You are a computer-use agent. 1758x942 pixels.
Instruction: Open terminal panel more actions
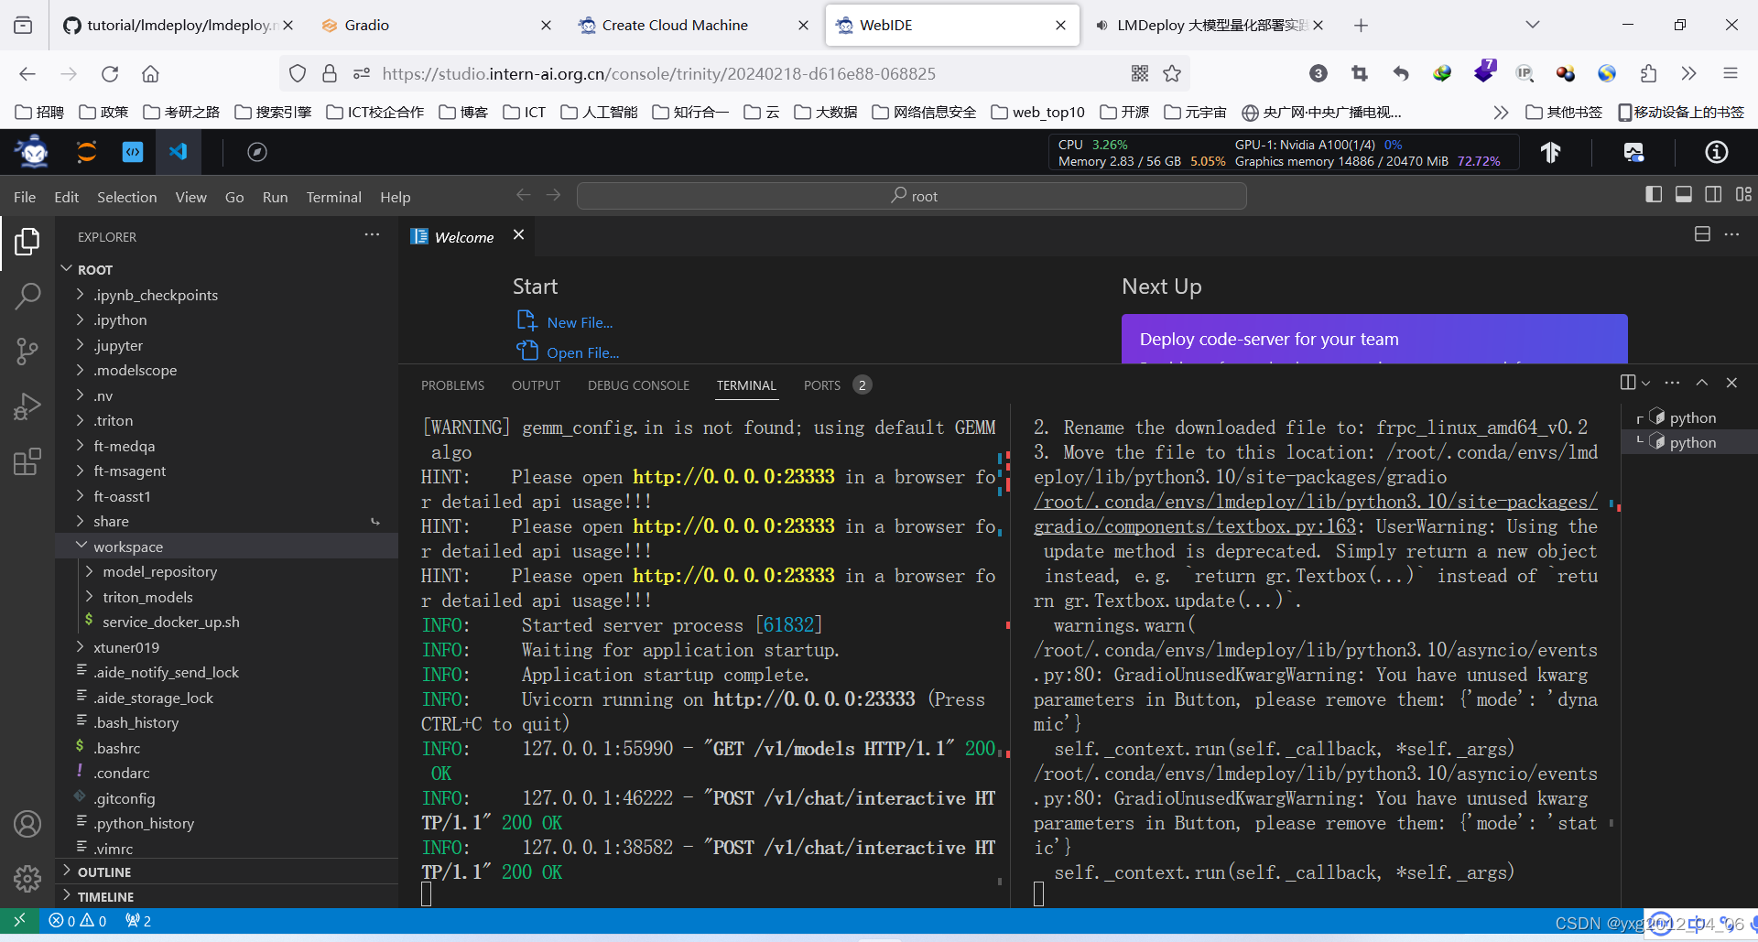[x=1673, y=383]
